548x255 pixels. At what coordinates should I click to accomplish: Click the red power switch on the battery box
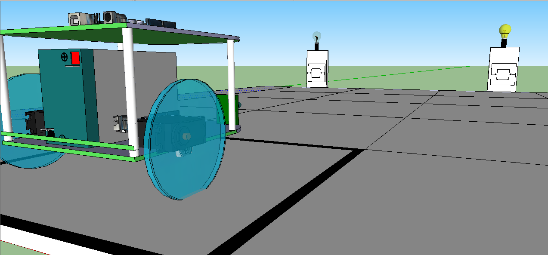pyautogui.click(x=75, y=58)
